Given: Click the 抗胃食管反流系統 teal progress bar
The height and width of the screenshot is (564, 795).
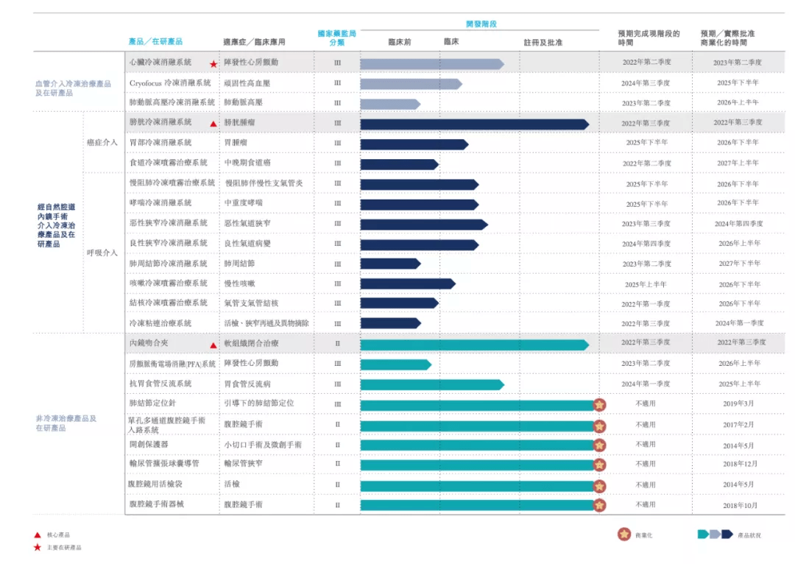Looking at the screenshot, I should pos(433,385).
